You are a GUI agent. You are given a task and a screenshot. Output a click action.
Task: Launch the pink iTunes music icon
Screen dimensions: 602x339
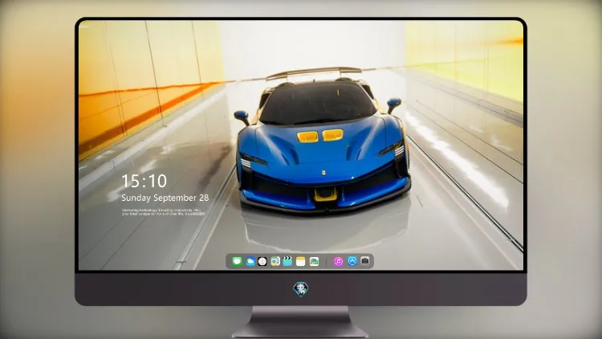point(338,262)
